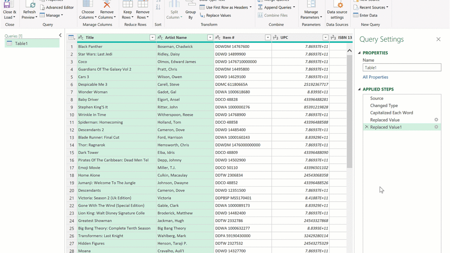Click the Remove Columns icon

click(x=107, y=5)
